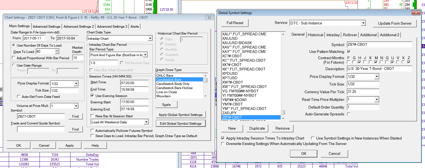Click Days To Load stepper arrows
This screenshot has height=168, width=425.
pyautogui.click(x=57, y=52)
